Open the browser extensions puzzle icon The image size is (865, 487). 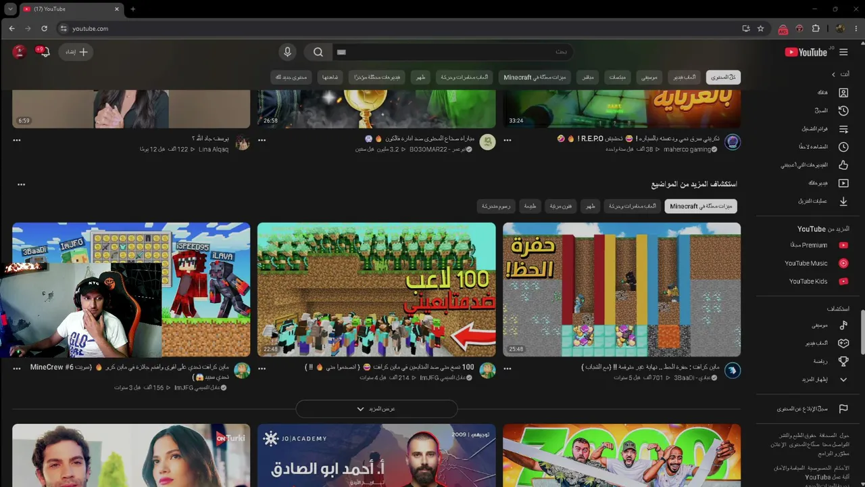click(x=816, y=28)
